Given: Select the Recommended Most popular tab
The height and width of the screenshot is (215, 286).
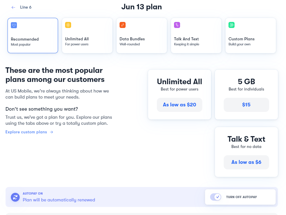Looking at the screenshot, I should (x=33, y=36).
